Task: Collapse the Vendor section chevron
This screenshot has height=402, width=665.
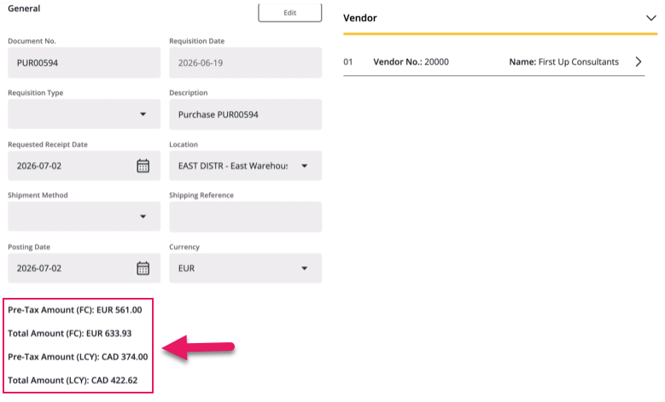Action: click(x=651, y=18)
